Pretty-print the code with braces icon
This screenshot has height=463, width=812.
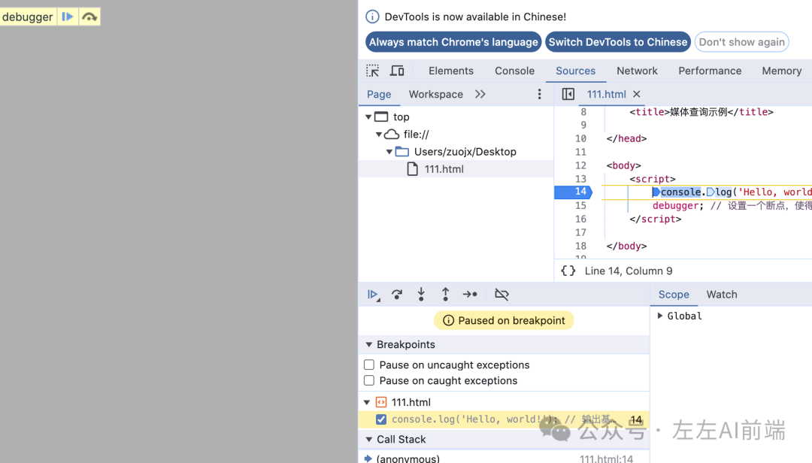(x=568, y=271)
